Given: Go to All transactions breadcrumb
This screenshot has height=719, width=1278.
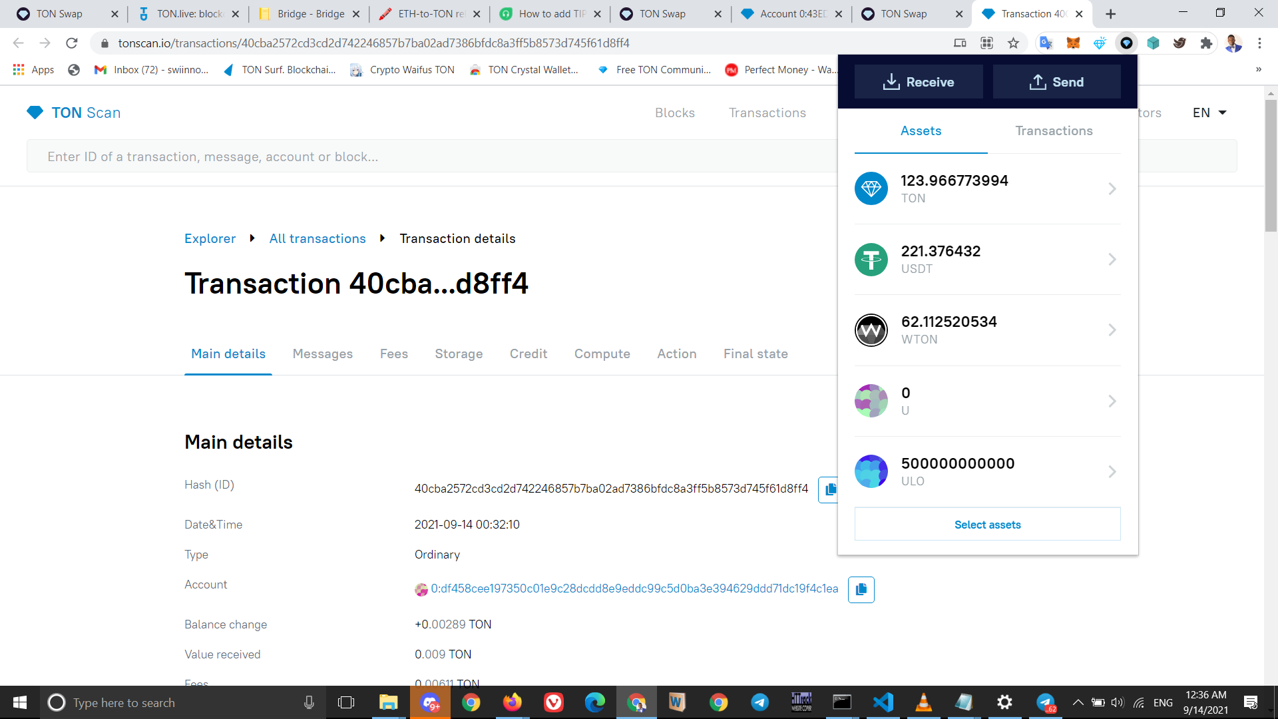Looking at the screenshot, I should (318, 238).
